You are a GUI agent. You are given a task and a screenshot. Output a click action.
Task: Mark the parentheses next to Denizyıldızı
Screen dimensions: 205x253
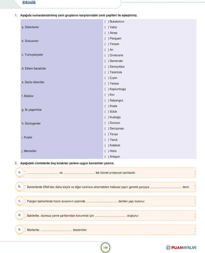(107, 67)
